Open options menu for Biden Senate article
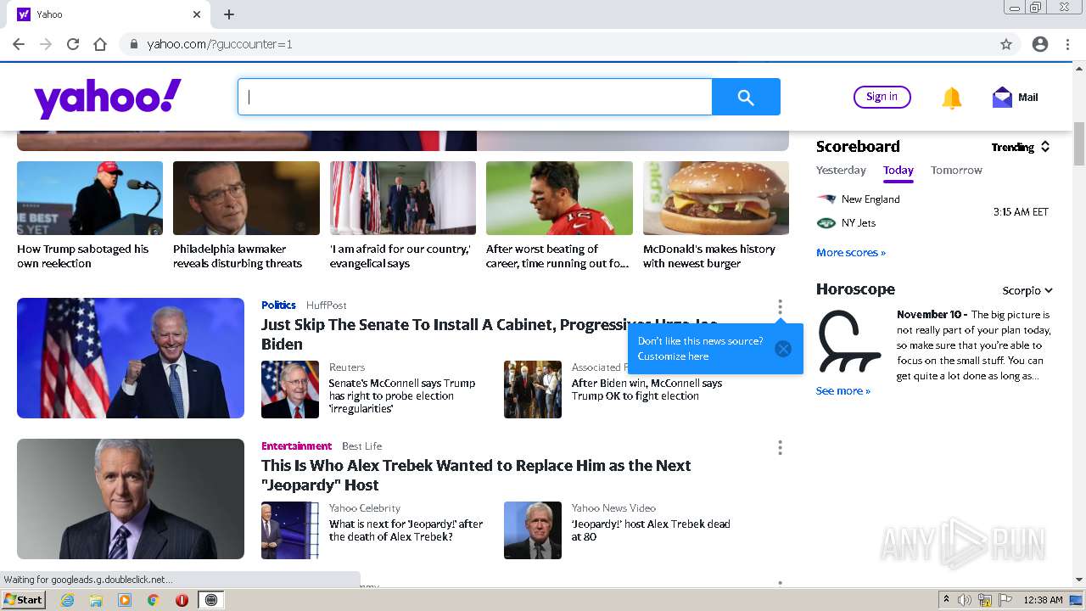 (x=780, y=307)
